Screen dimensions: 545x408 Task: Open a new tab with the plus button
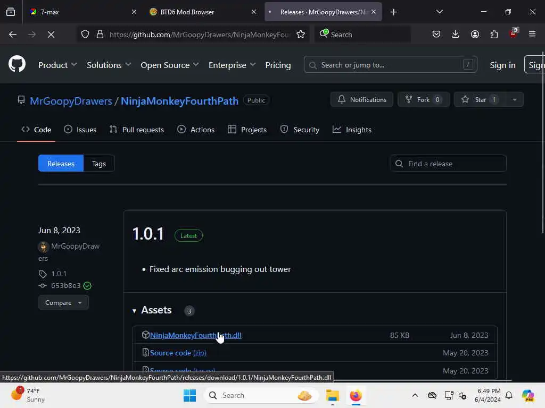point(393,12)
